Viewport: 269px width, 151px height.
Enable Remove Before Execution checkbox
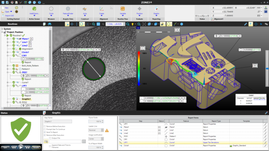click(x=45, y=126)
